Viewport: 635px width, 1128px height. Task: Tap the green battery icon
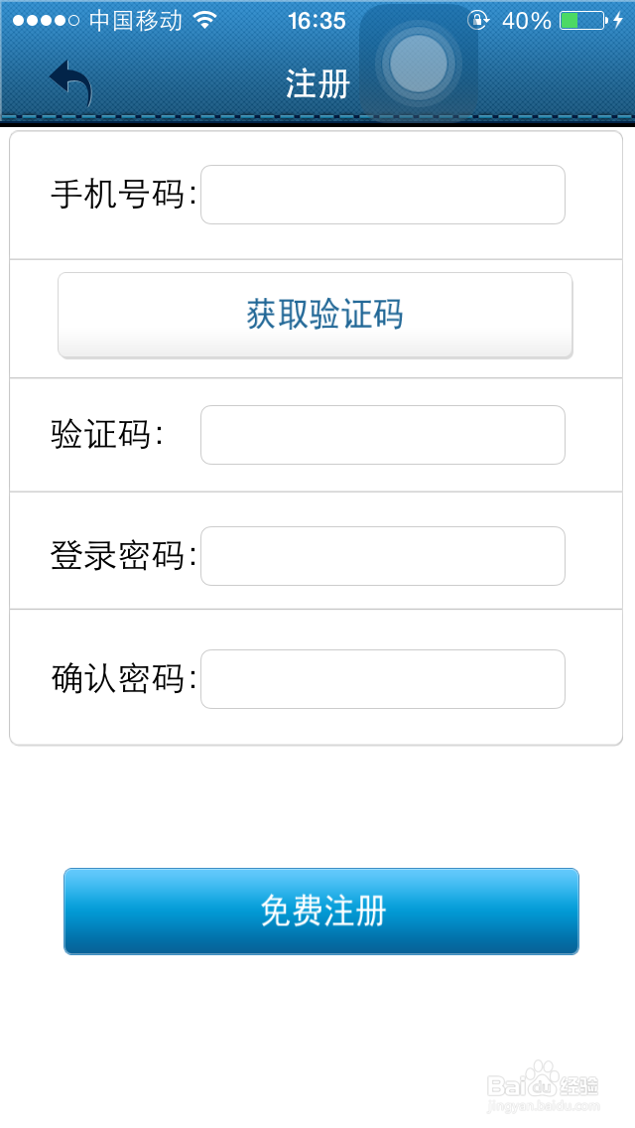coord(581,20)
